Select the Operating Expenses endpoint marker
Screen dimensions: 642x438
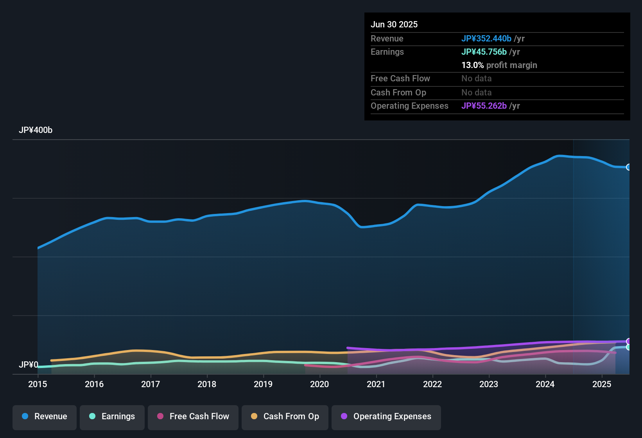coord(629,341)
